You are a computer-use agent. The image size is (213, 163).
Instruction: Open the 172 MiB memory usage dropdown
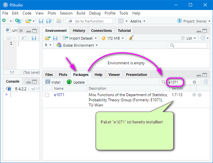click(113, 38)
